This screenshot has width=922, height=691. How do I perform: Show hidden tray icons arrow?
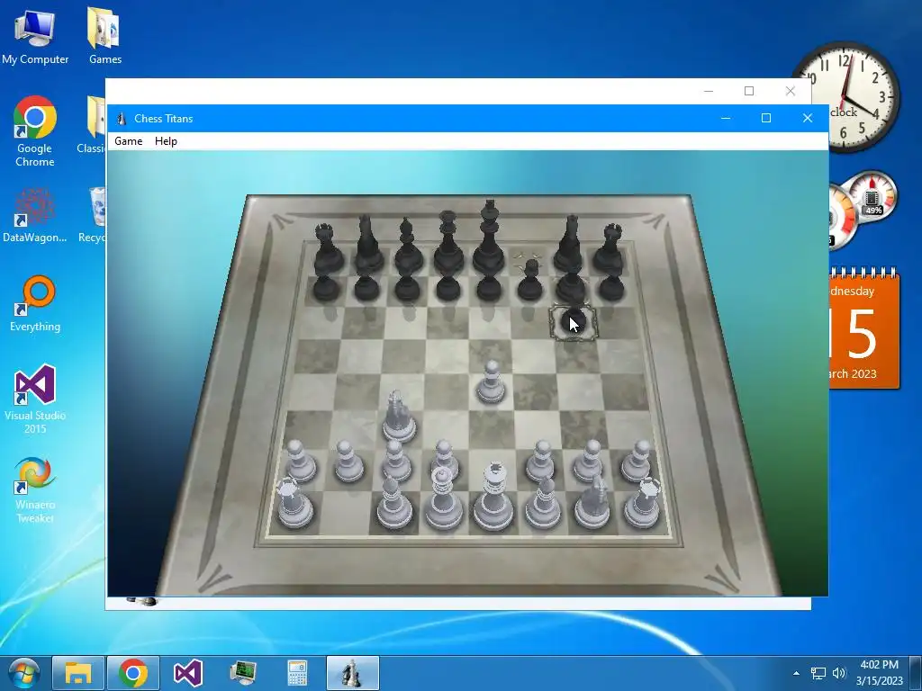[796, 673]
